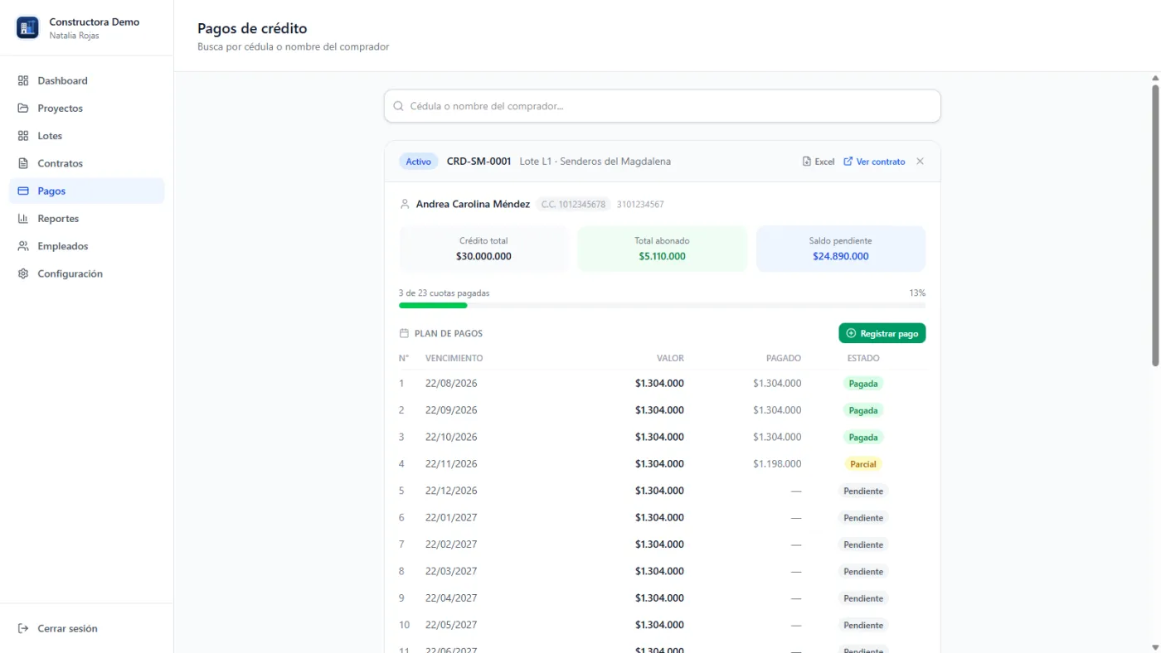
Task: Click the magnifier icon in search box
Action: tap(399, 106)
